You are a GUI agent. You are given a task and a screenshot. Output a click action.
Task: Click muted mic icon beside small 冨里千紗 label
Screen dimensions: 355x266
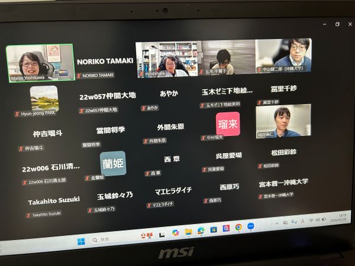(x=260, y=102)
